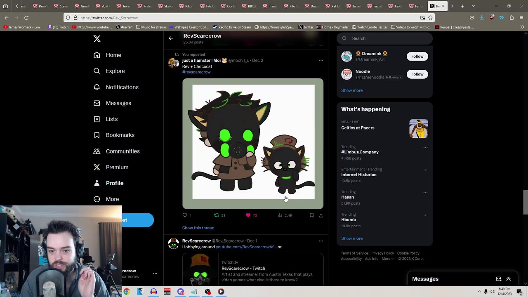Reply to the Rev + Chococat post

coord(185,215)
